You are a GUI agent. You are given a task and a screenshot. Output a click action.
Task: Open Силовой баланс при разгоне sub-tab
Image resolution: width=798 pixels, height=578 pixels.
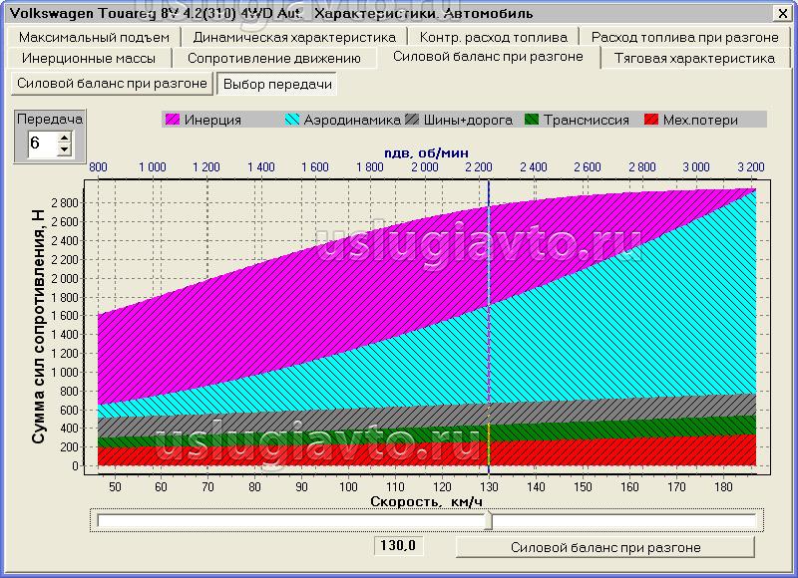(112, 83)
